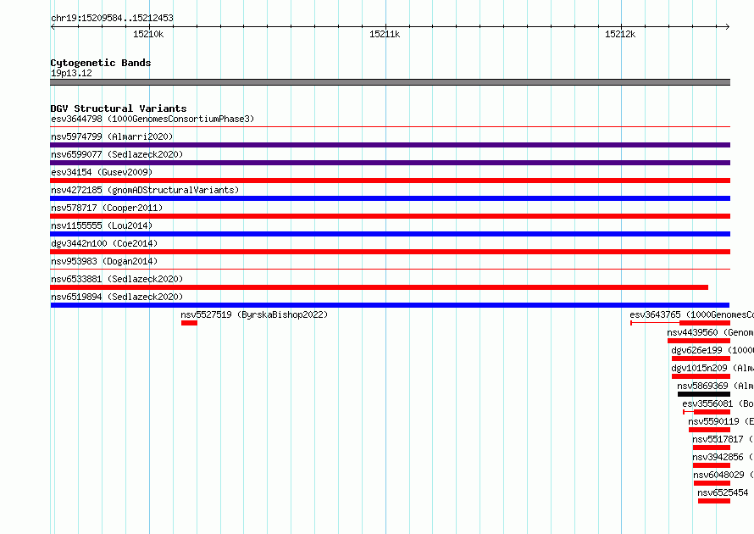Select the nsv6525454 red bar
The width and height of the screenshot is (754, 534).
pos(714,501)
